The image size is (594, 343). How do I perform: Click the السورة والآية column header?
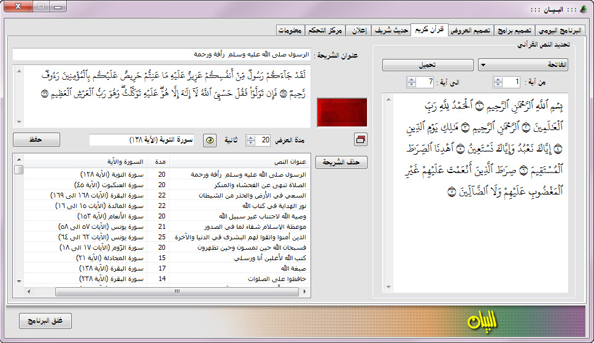[x=86, y=162]
